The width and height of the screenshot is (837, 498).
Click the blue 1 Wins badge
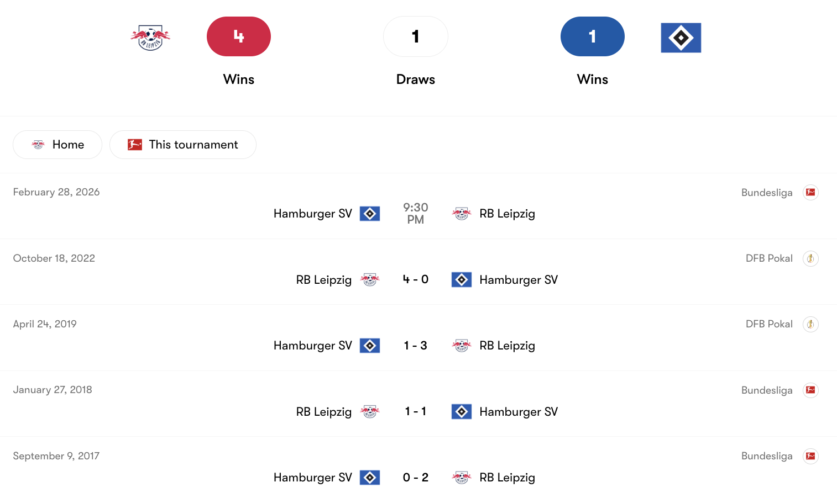(x=592, y=36)
